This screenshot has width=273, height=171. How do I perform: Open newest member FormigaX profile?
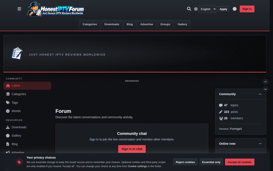click(x=236, y=129)
